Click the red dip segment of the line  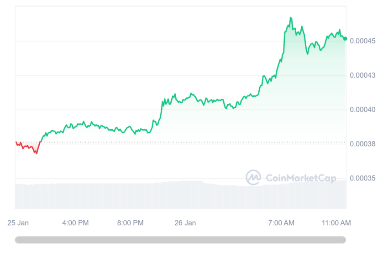pos(28,148)
